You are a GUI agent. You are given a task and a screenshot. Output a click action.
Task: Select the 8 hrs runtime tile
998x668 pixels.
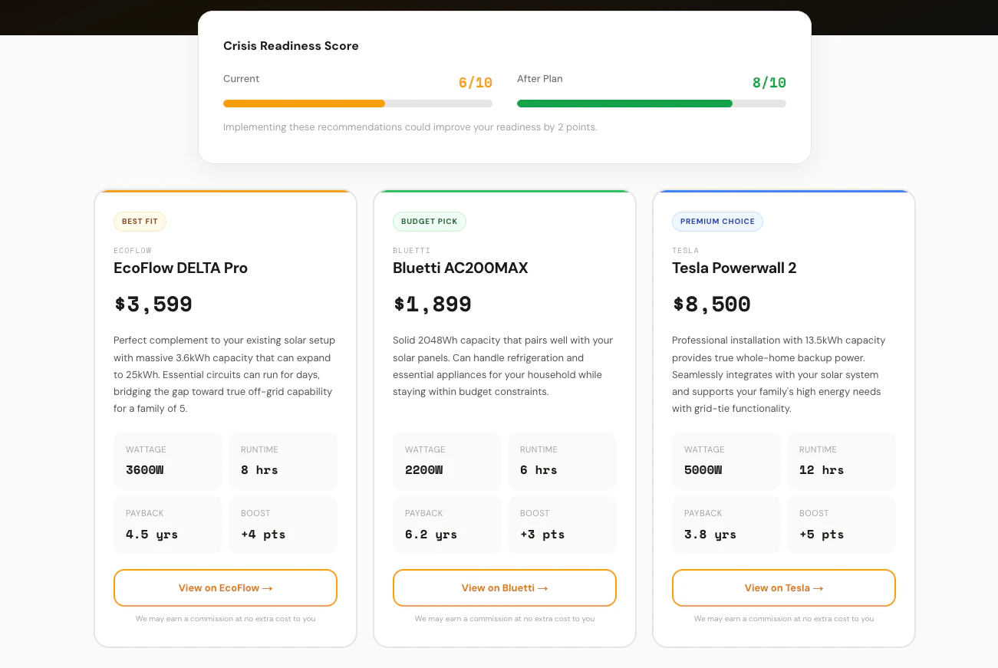pyautogui.click(x=283, y=461)
